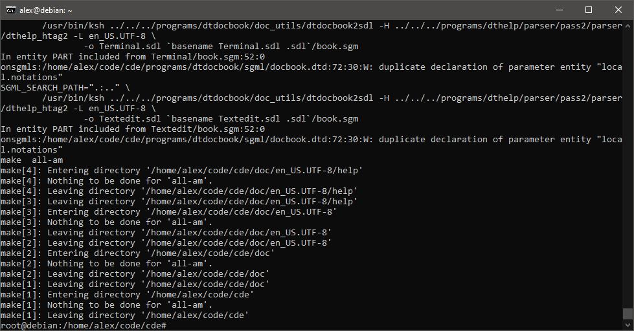Click the terminal icon in the title bar
This screenshot has height=331, width=634.
point(10,10)
